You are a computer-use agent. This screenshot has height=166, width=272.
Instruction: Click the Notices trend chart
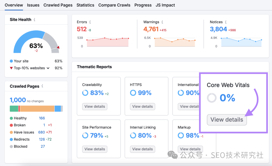pos(241,42)
